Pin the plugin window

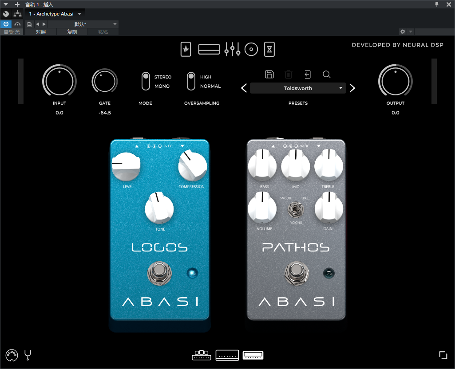click(437, 4)
